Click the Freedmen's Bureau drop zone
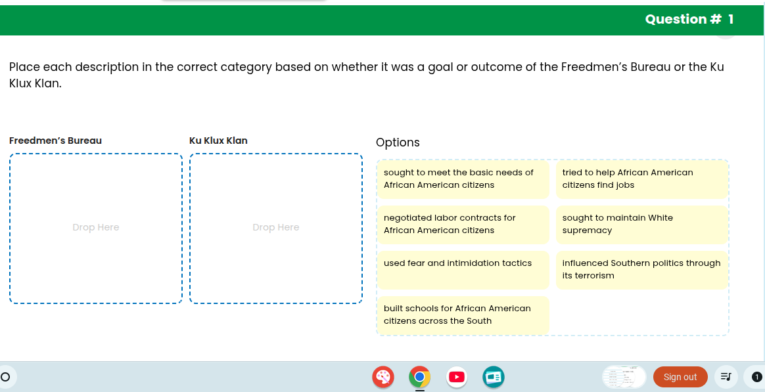This screenshot has height=392, width=765. coord(95,227)
